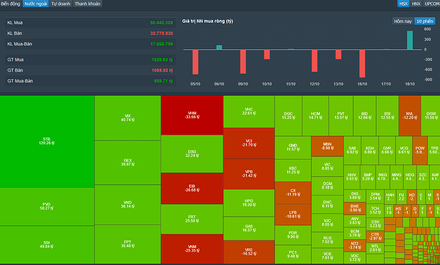440x265 pixels.
Task: Select the 10 phiên chart view
Action: tap(425, 21)
